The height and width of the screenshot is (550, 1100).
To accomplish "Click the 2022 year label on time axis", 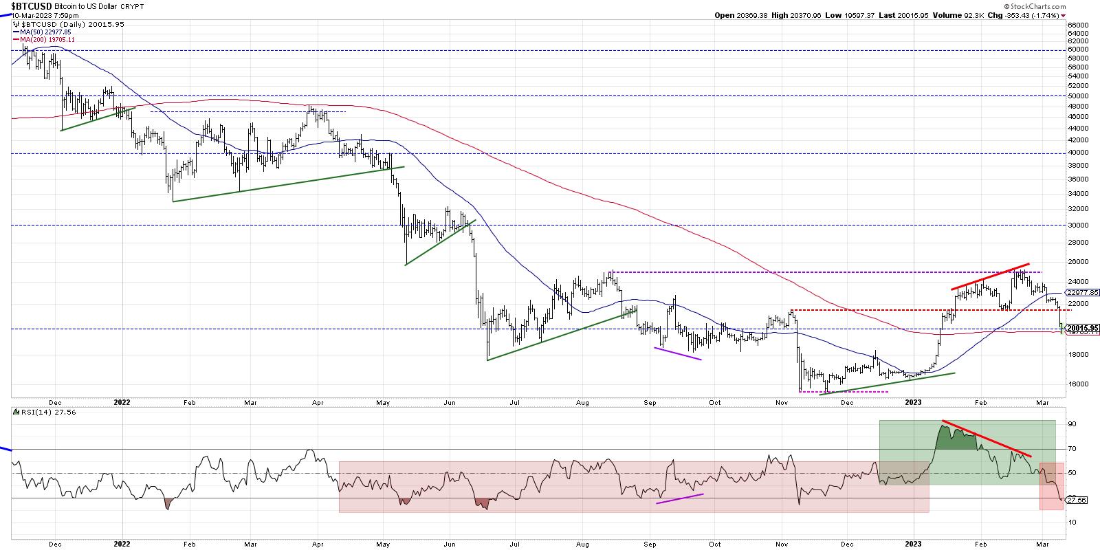I will coord(122,402).
